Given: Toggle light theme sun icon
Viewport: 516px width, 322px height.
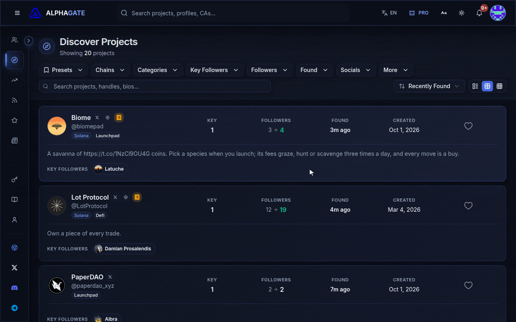Looking at the screenshot, I should point(462,13).
